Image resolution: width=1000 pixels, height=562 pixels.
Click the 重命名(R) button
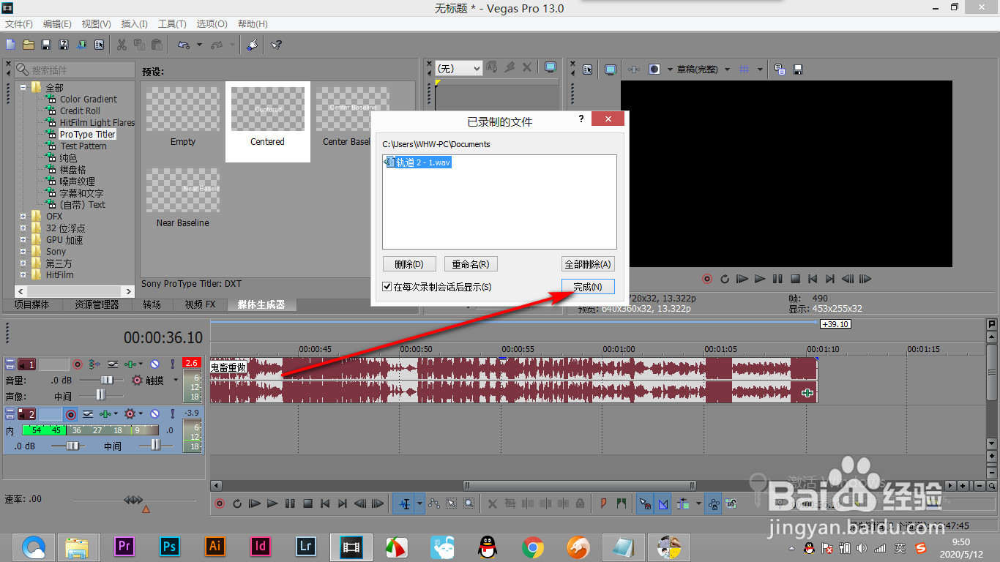click(471, 264)
